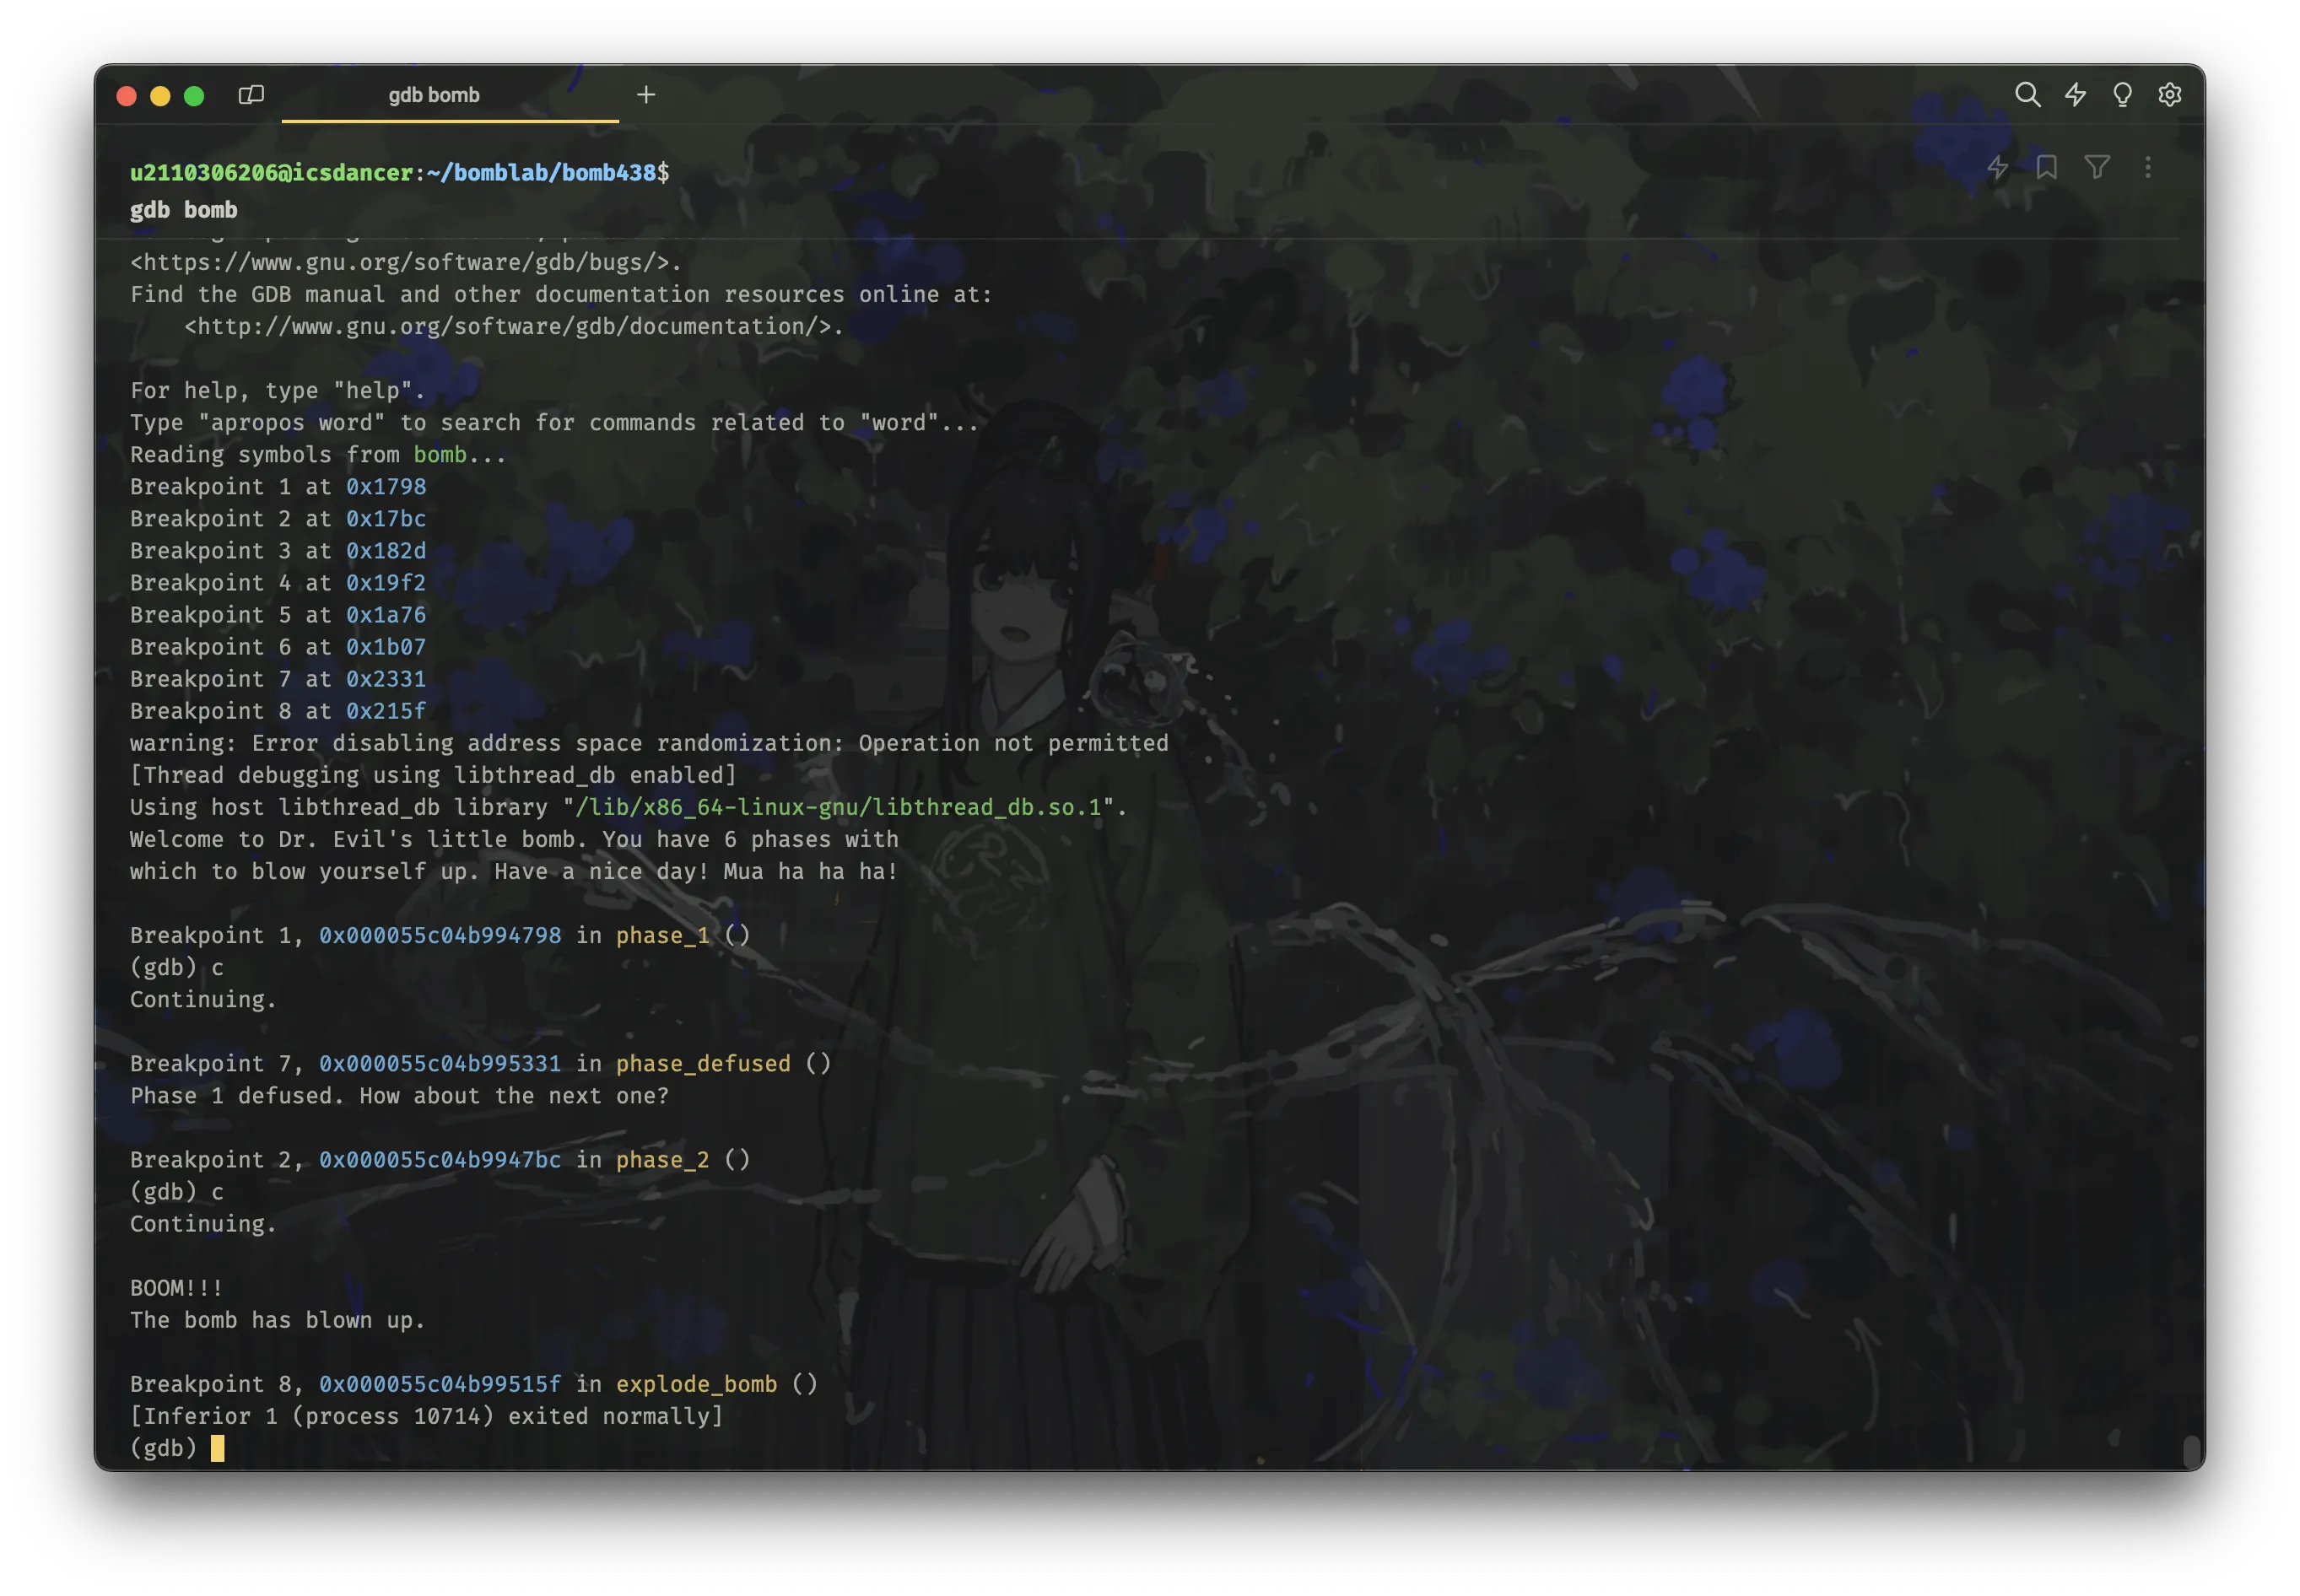Screen dimensions: 2300x1596
Task: Open the search magnifier in title bar
Action: [2027, 95]
